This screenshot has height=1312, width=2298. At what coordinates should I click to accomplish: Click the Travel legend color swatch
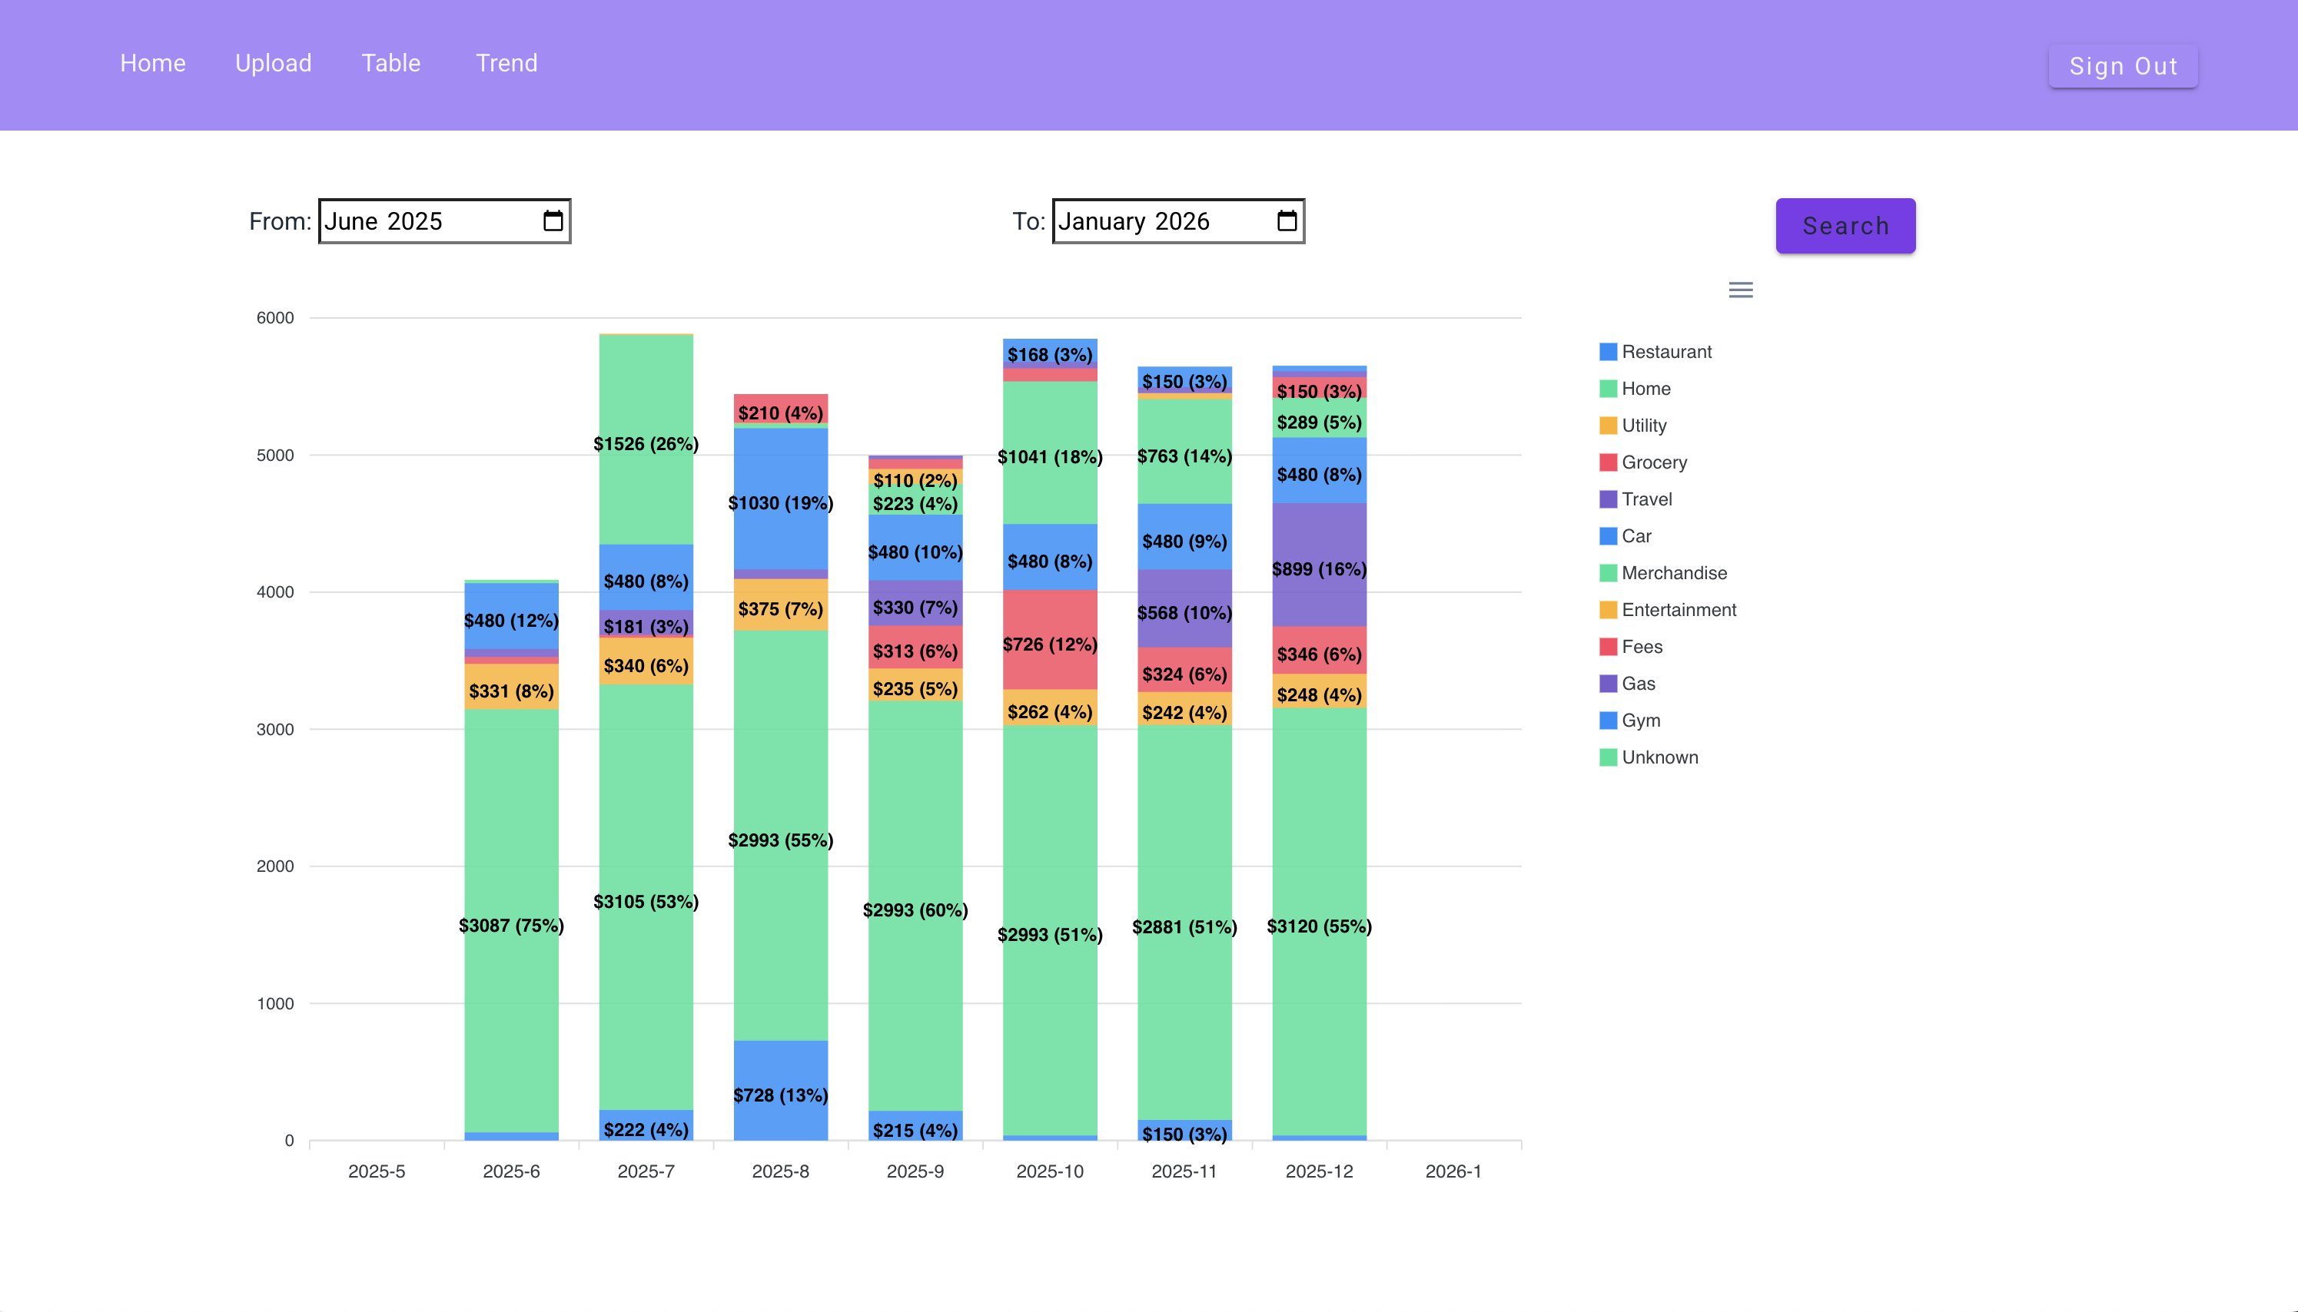1607,499
